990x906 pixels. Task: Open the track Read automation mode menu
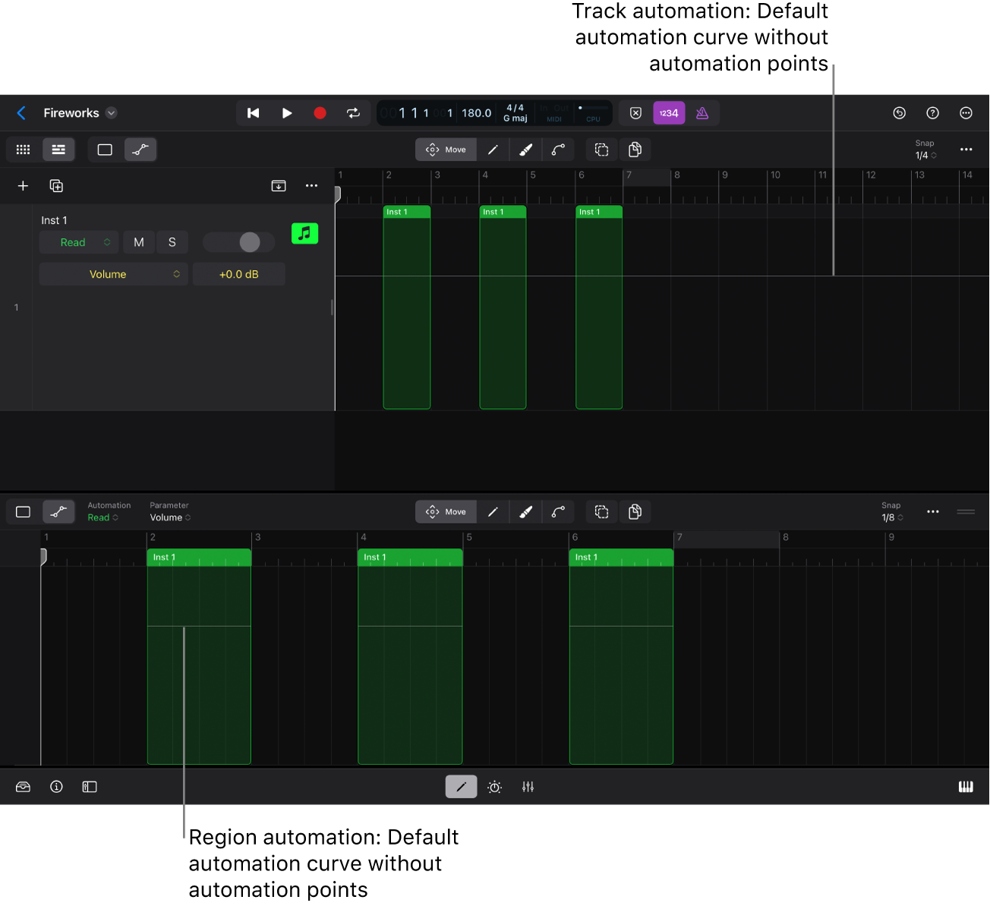point(79,242)
